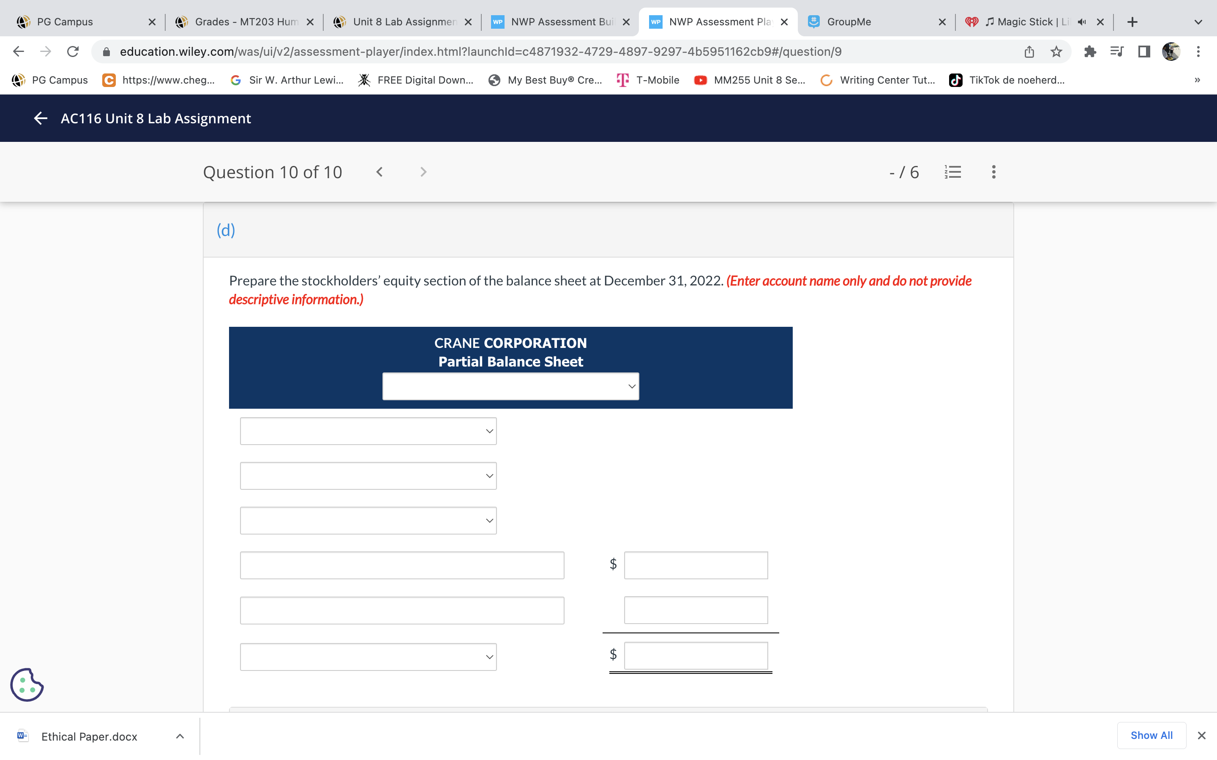Image resolution: width=1217 pixels, height=760 pixels.
Task: Click the first account name text field
Action: click(x=402, y=565)
